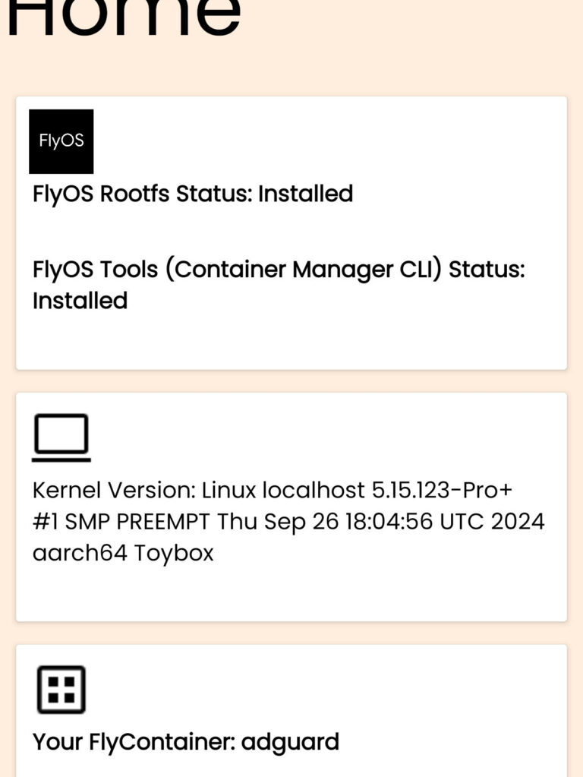Click the laptop icon above Kernel Version

(x=61, y=437)
